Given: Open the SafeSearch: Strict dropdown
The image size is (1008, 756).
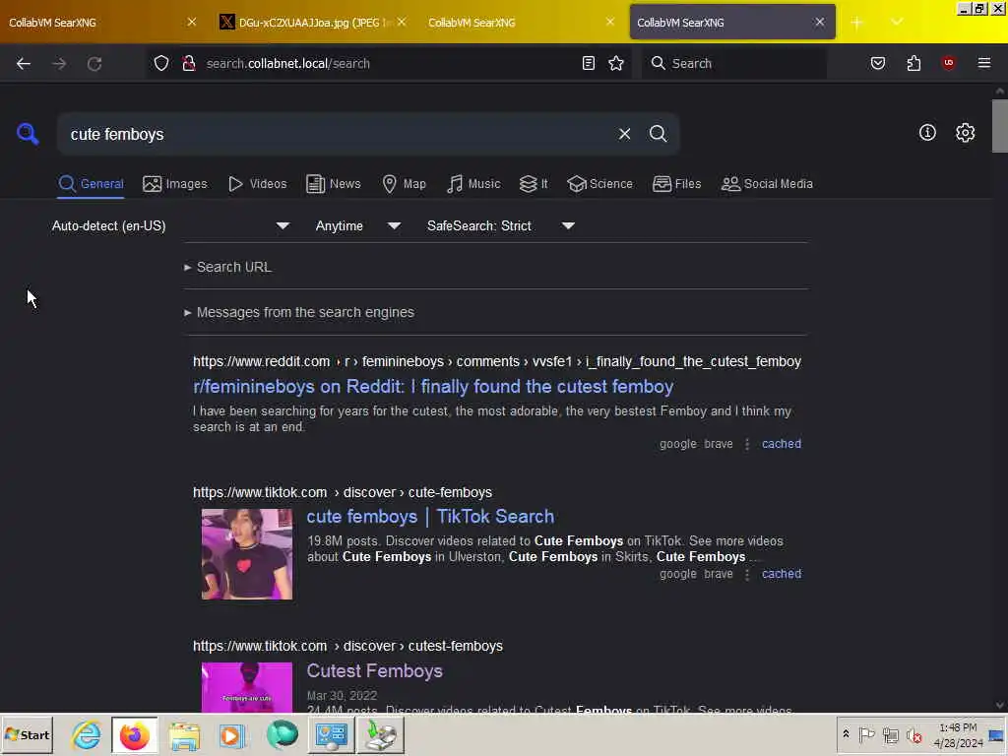Looking at the screenshot, I should (x=500, y=225).
